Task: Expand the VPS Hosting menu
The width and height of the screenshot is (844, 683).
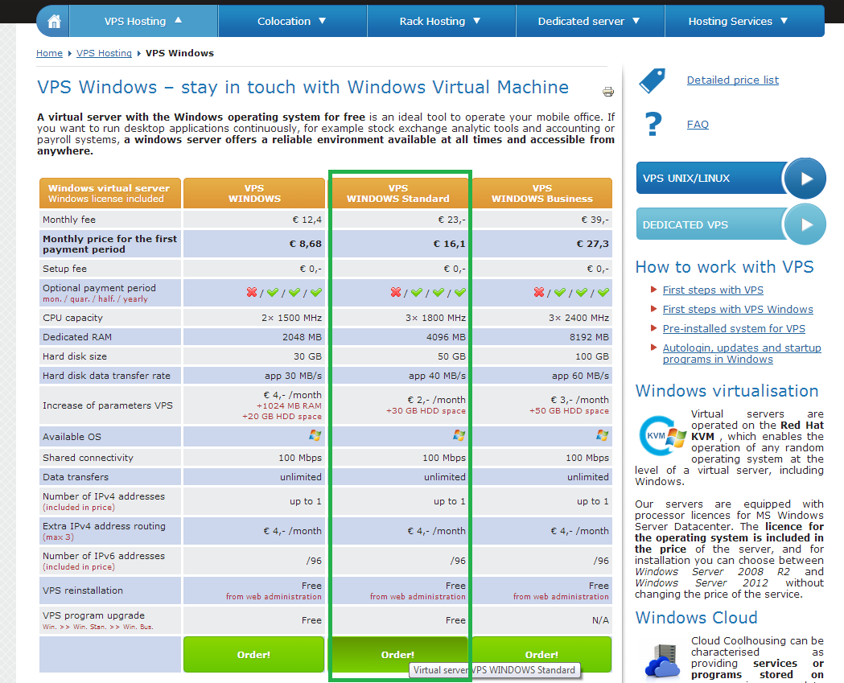Action: pos(144,22)
